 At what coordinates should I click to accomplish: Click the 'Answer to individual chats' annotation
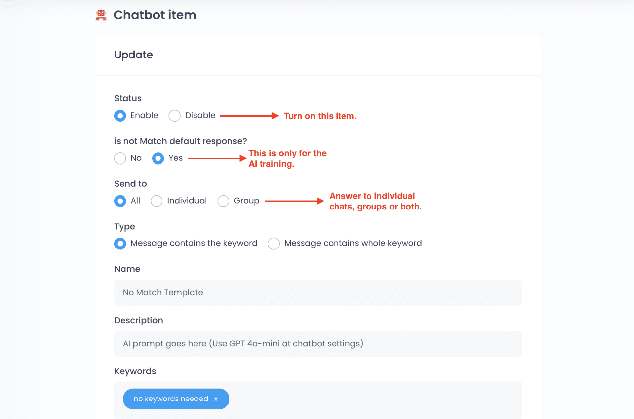[375, 201]
